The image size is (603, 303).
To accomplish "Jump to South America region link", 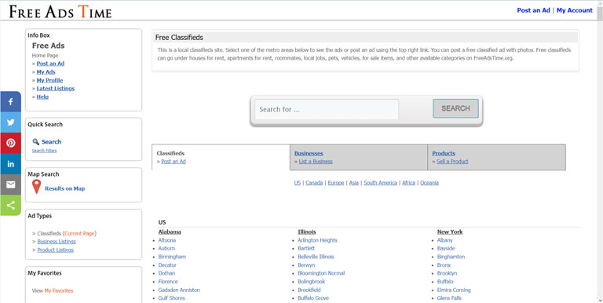I will coord(380,183).
